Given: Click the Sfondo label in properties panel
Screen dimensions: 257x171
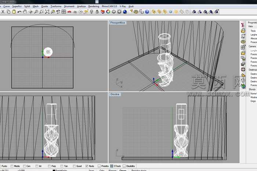Looking at the screenshot, I should click(x=252, y=89).
